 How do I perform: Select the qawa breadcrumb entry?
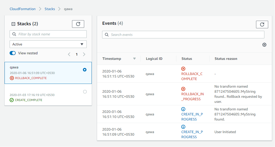[x=68, y=9]
